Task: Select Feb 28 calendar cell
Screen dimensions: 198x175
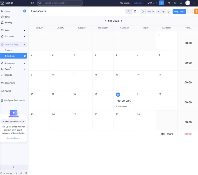Action: 146,120
